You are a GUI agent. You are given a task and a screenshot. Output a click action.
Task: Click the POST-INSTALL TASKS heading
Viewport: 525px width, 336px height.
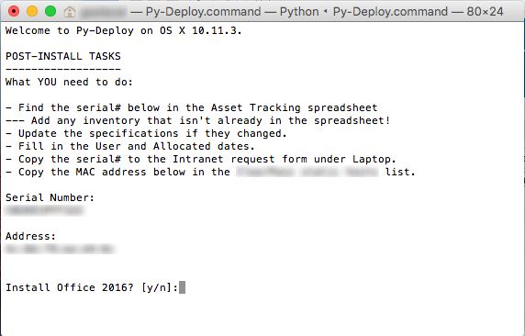point(63,56)
